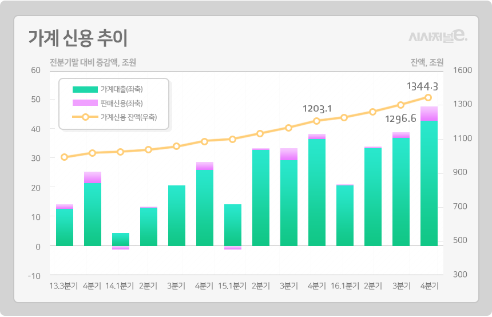
Task: Click the first line marker above 13.3분기
Action: (x=64, y=157)
